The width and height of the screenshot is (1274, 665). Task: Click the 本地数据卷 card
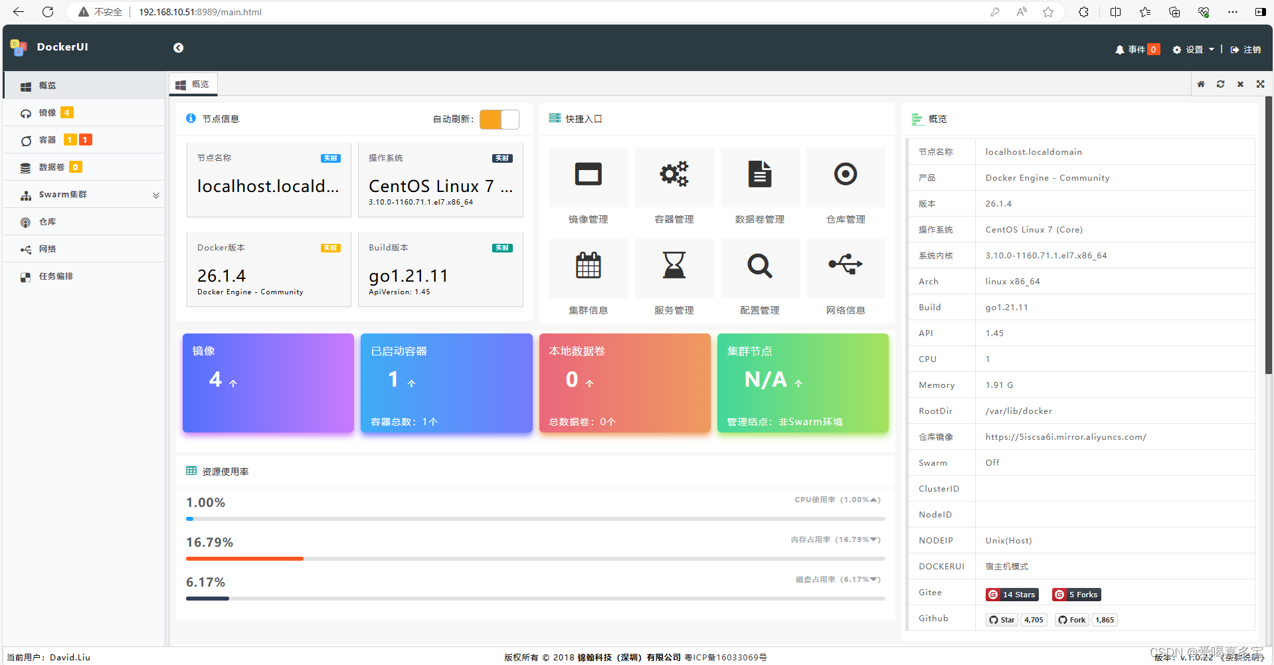625,383
